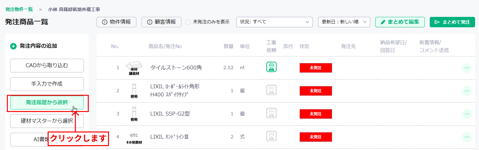Open the ellipsis menu for LIXIL SSP-G2型
479x150 pixels.
[x=467, y=114]
